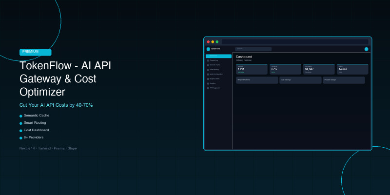The width and height of the screenshot is (390, 195).
Task: Open the Request Log menu entry
Action: [x=214, y=60]
